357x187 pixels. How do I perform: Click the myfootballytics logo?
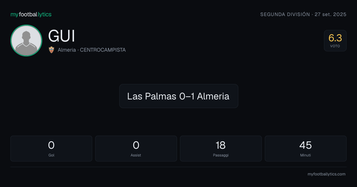[31, 14]
